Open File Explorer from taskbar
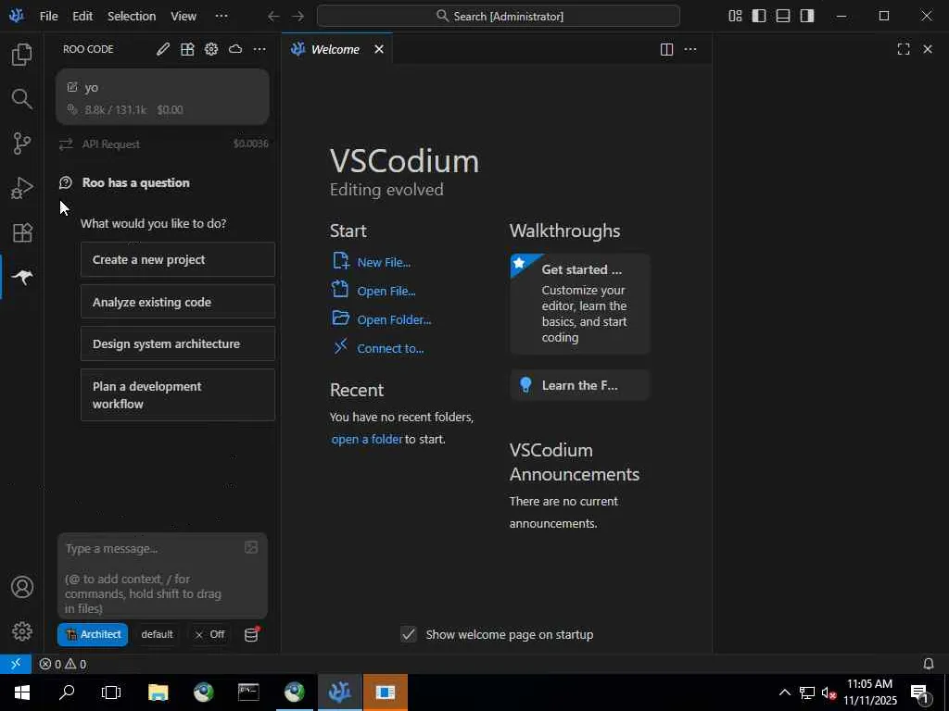Screen dimensions: 949x711 (x=158, y=692)
